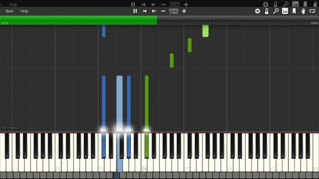Image resolution: width=319 pixels, height=179 pixels.
Task: Open the Help menu
Action: click(x=24, y=11)
